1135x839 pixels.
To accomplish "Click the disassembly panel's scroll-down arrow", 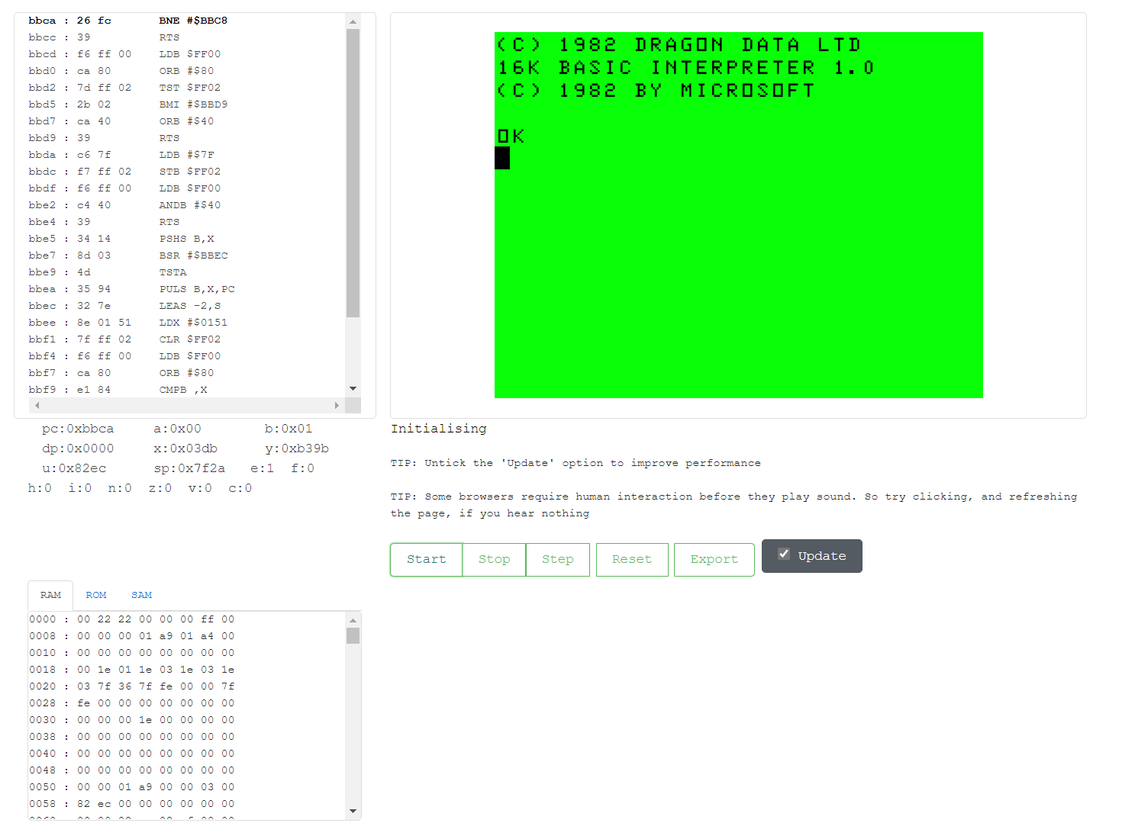I will 353,389.
